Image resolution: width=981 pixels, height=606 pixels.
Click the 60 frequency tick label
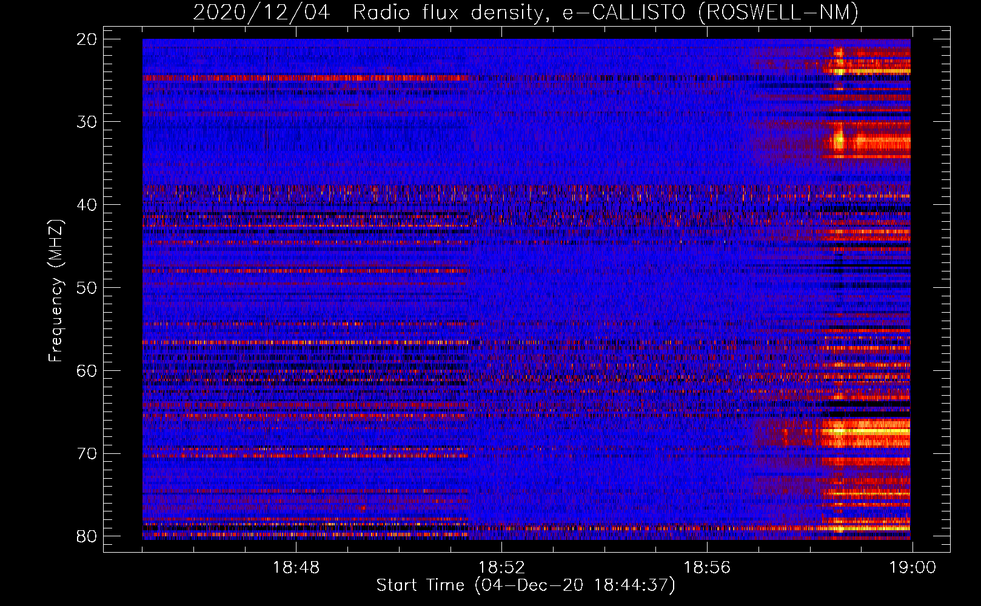87,371
